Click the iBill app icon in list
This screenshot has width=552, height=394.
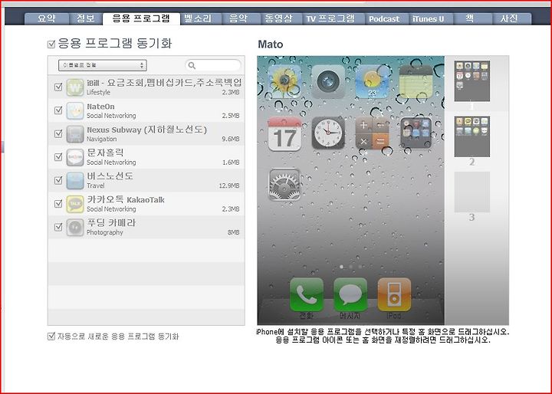coord(75,87)
